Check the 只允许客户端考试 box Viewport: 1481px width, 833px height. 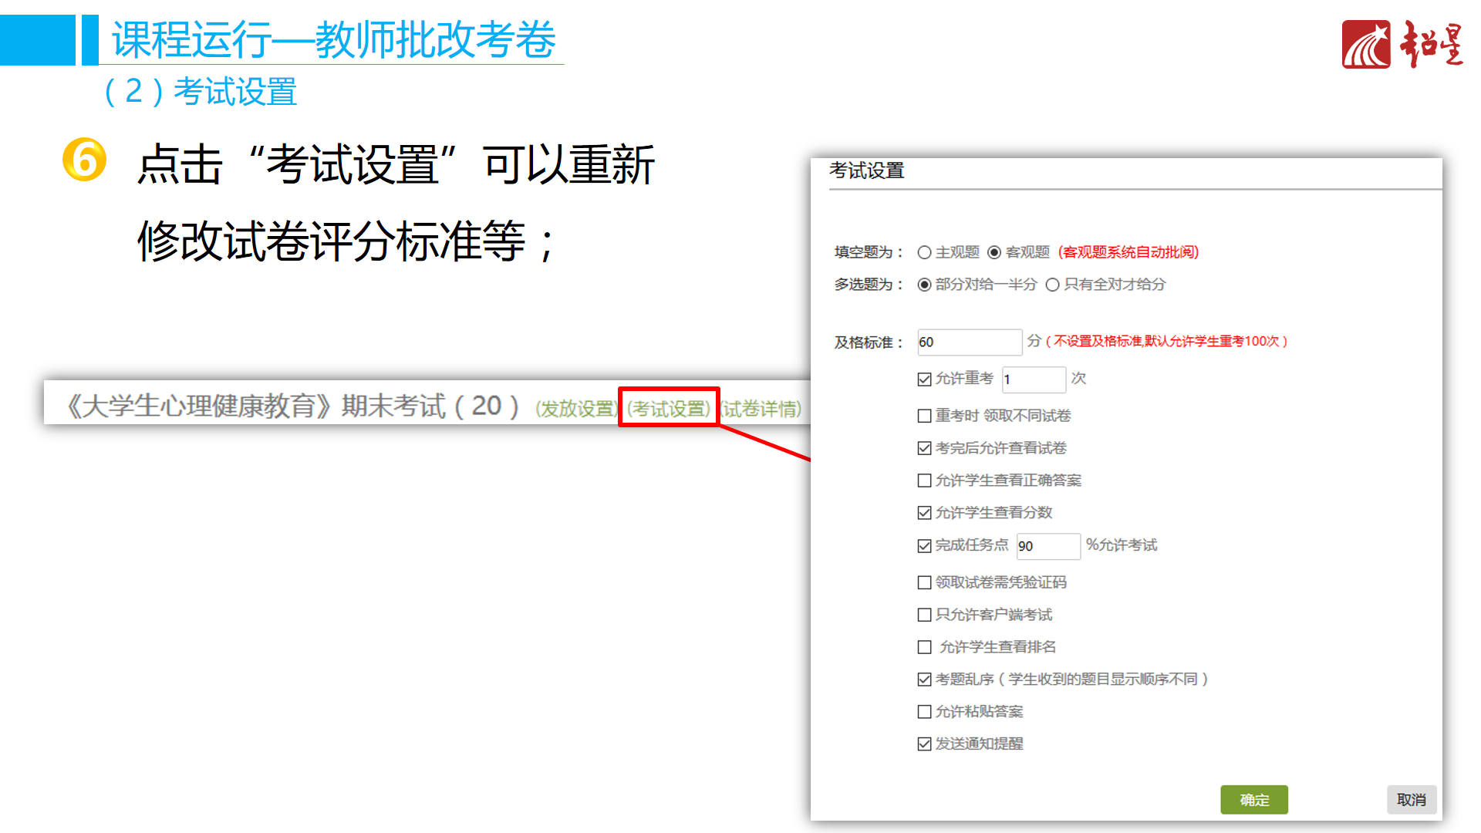pyautogui.click(x=924, y=615)
